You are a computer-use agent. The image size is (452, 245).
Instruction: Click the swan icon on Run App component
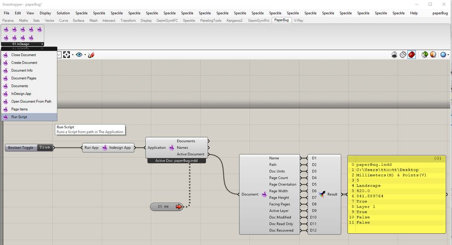click(104, 148)
